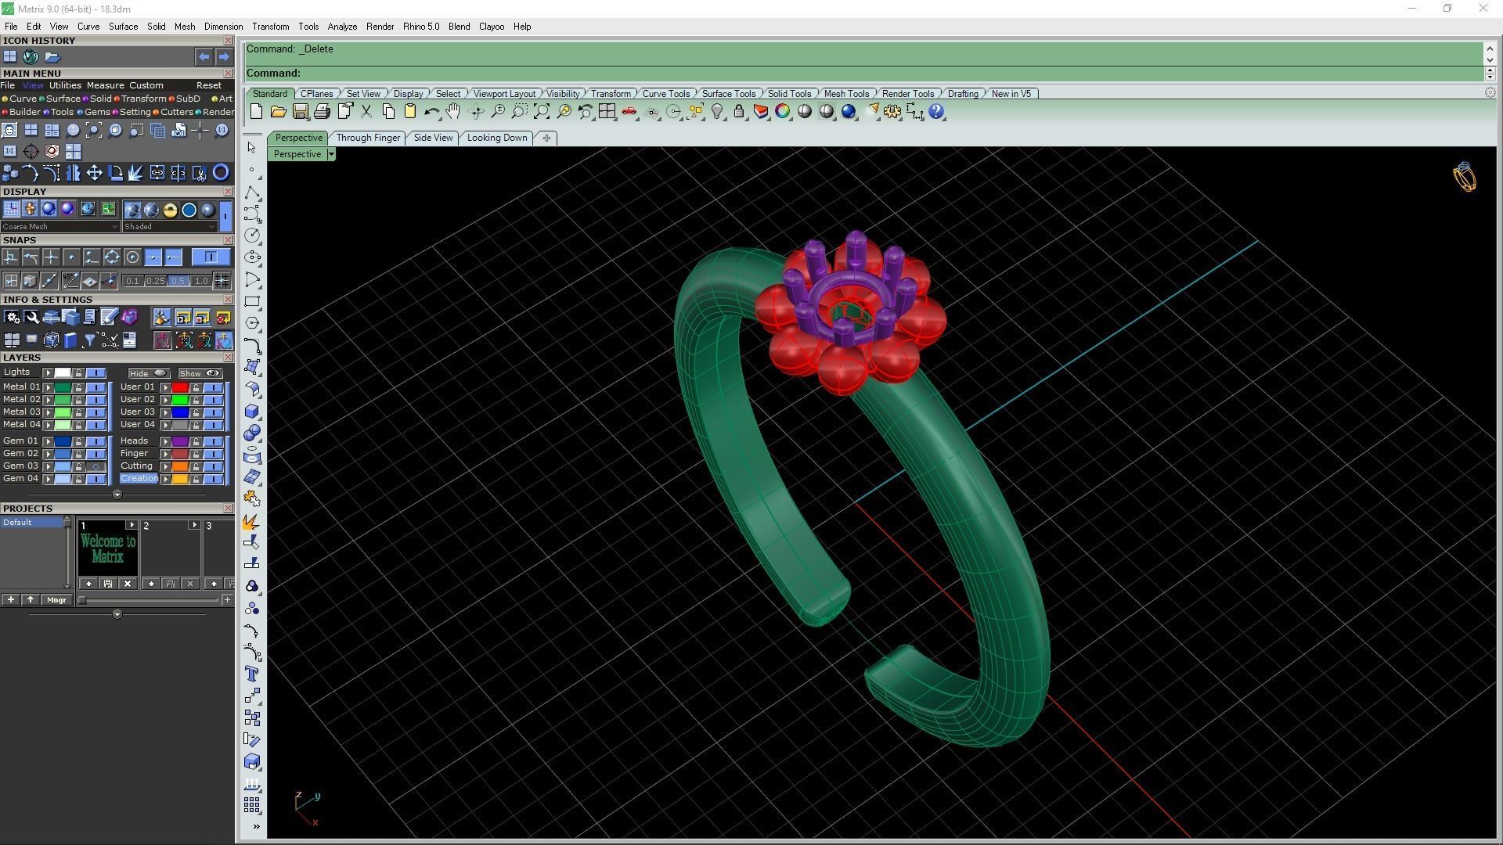1503x845 pixels.
Task: Expand the Gem 01 layer arrow
Action: 48,441
